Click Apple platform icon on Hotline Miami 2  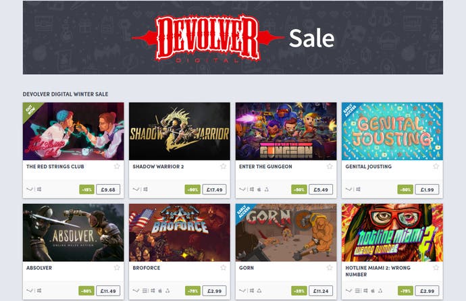[373, 291]
